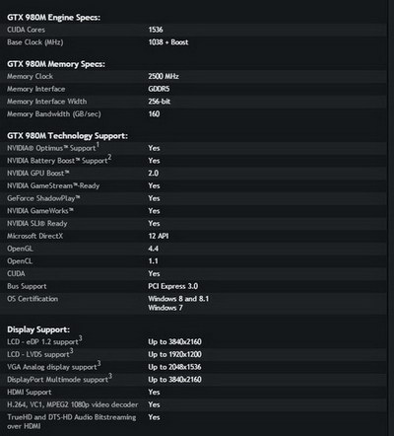Click the NVIDIA GPU Boost 2.0 value
394x436 pixels.
tap(154, 173)
